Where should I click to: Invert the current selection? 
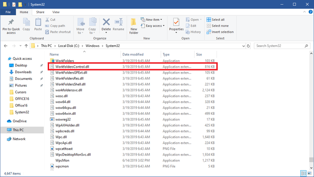[x=220, y=32]
